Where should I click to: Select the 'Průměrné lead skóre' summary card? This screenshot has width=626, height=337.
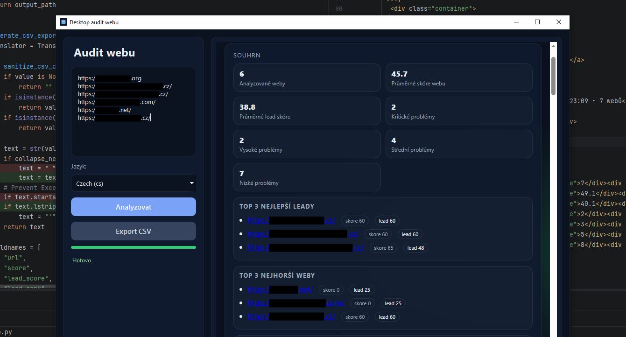(307, 111)
